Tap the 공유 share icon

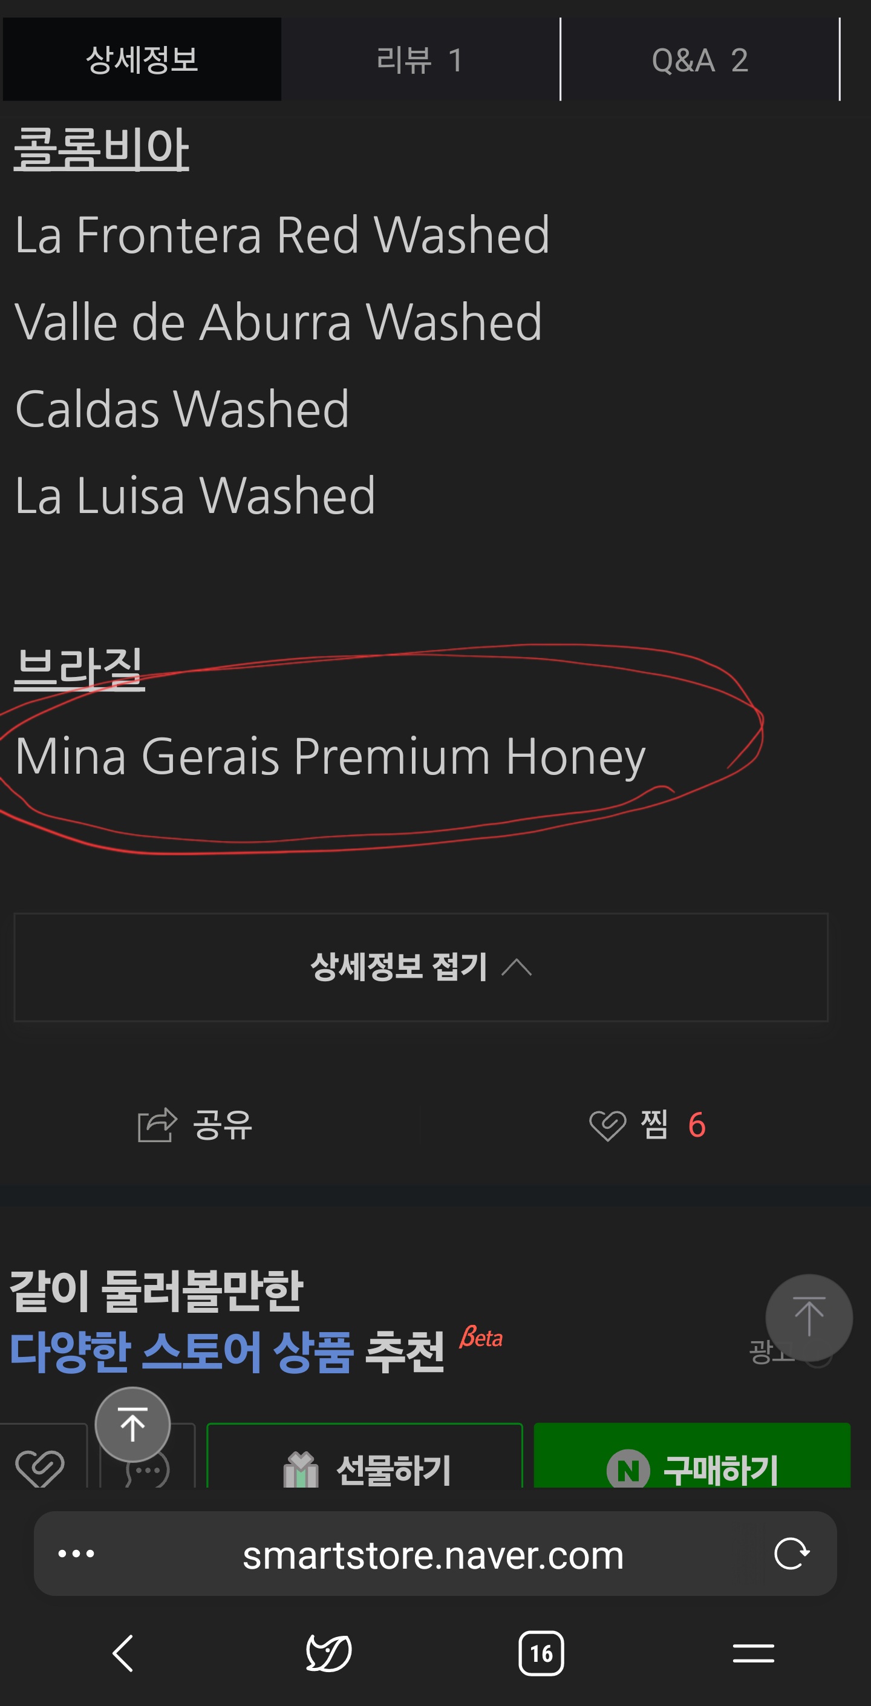click(158, 1125)
